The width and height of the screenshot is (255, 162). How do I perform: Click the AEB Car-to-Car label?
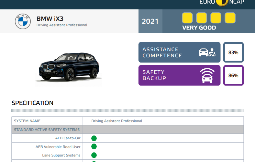tap(68, 138)
